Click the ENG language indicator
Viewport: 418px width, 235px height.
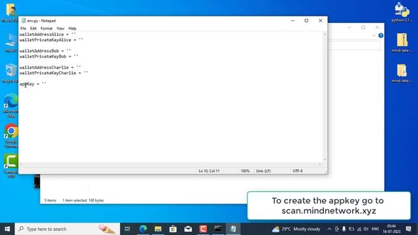375,229
